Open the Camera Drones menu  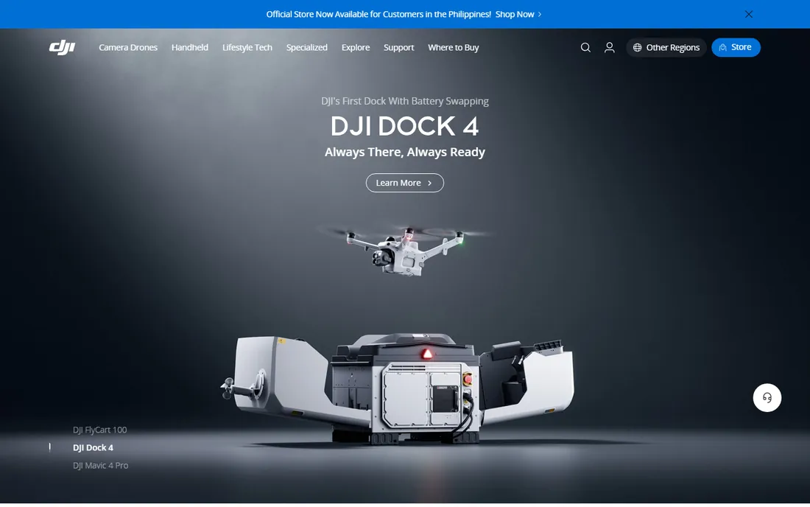pyautogui.click(x=128, y=48)
